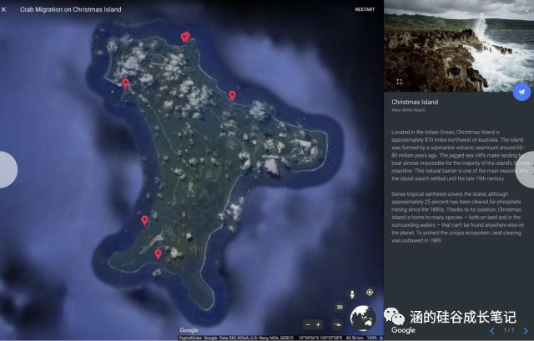Screen dimensions: 534x341
Task: Expand the Christmas Island photo to fullscreen
Action: 399,82
